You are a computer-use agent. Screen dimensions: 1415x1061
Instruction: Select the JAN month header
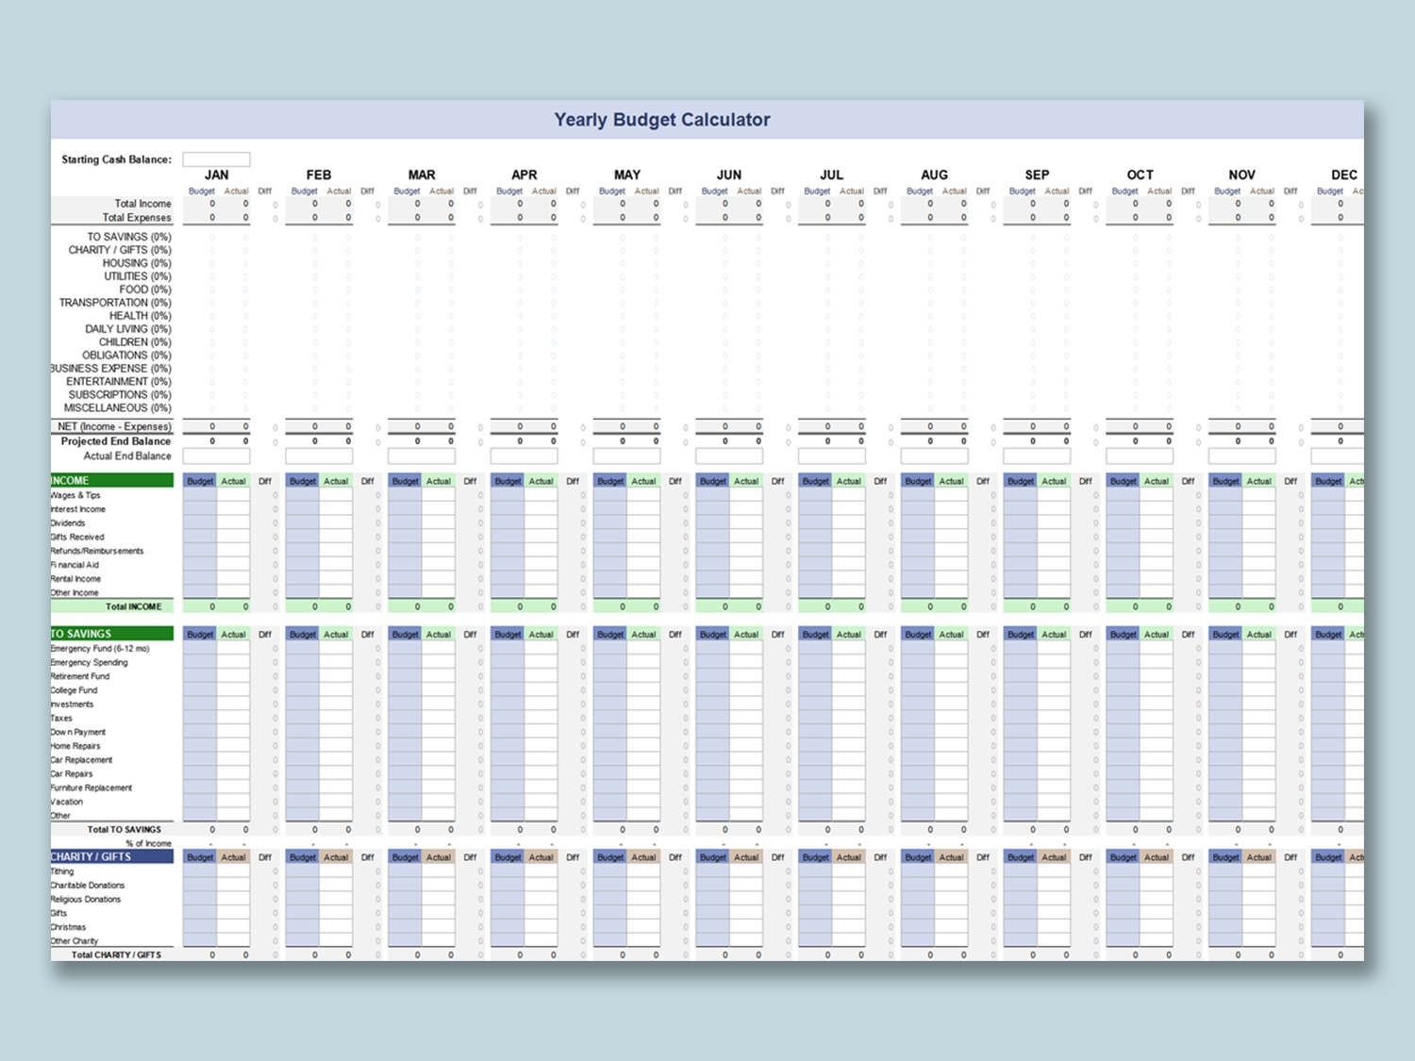(216, 174)
